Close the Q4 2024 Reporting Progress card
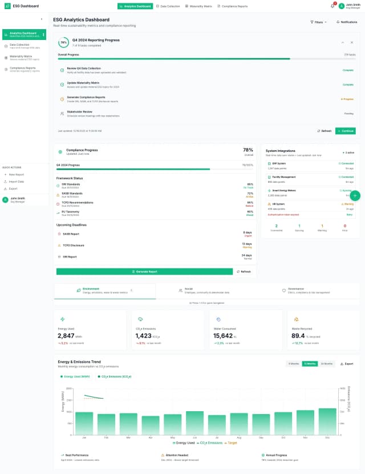Screen dimensions: 365x474 352,43
